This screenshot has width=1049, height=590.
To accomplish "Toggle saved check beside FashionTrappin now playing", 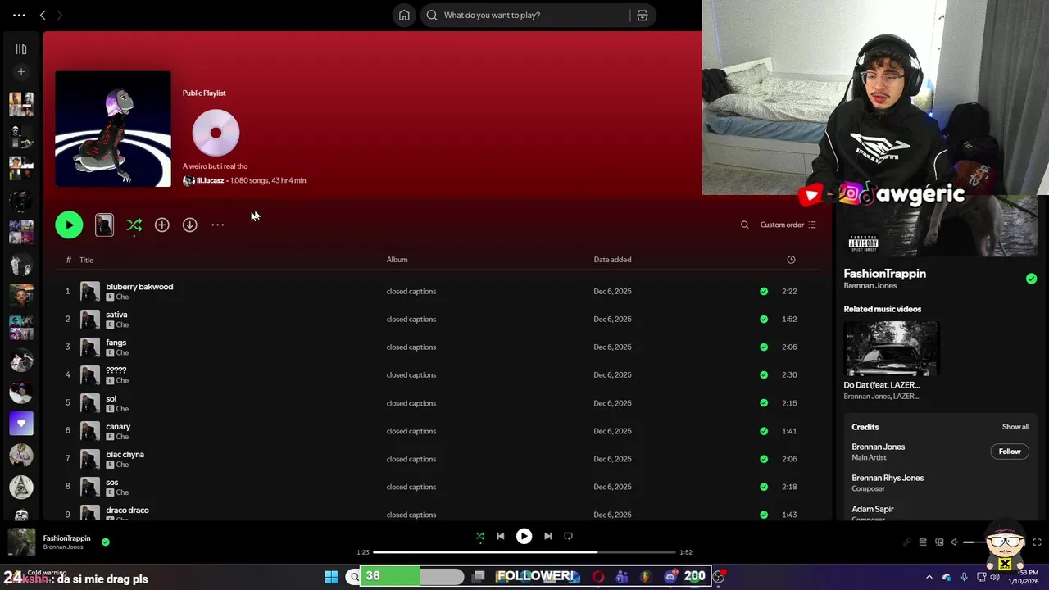I will [105, 542].
